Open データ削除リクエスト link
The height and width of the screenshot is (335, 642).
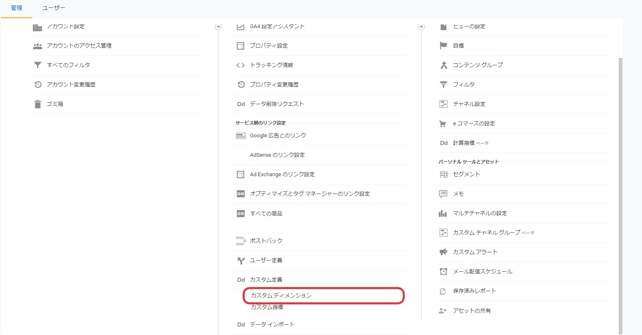tap(277, 104)
